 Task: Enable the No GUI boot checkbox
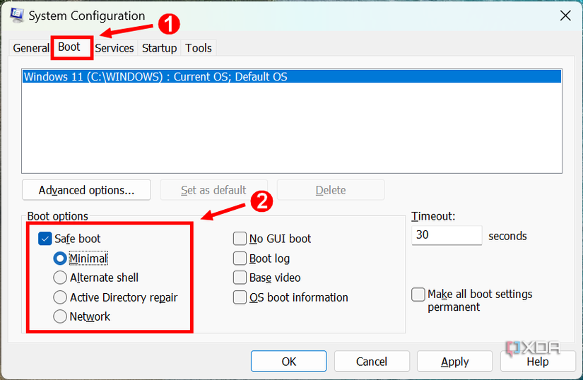[x=240, y=239]
